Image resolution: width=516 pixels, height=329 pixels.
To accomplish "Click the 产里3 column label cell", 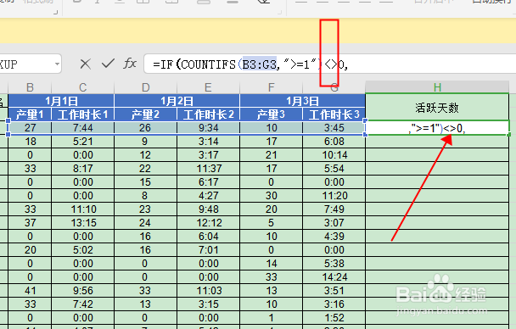I will point(272,114).
